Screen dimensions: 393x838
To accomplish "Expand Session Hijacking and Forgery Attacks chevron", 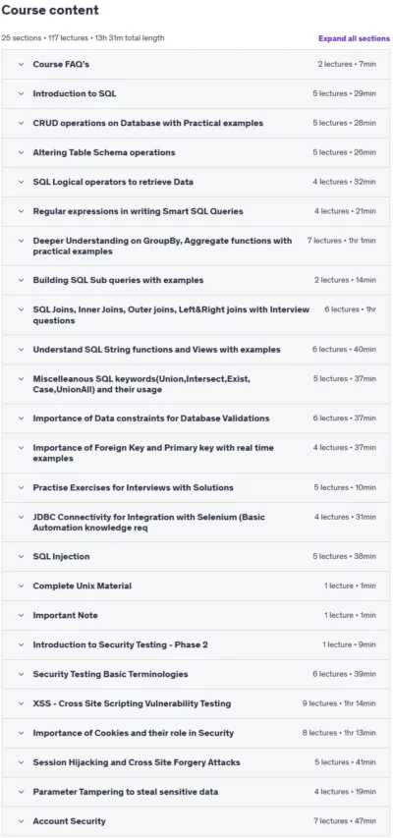I will [21, 762].
